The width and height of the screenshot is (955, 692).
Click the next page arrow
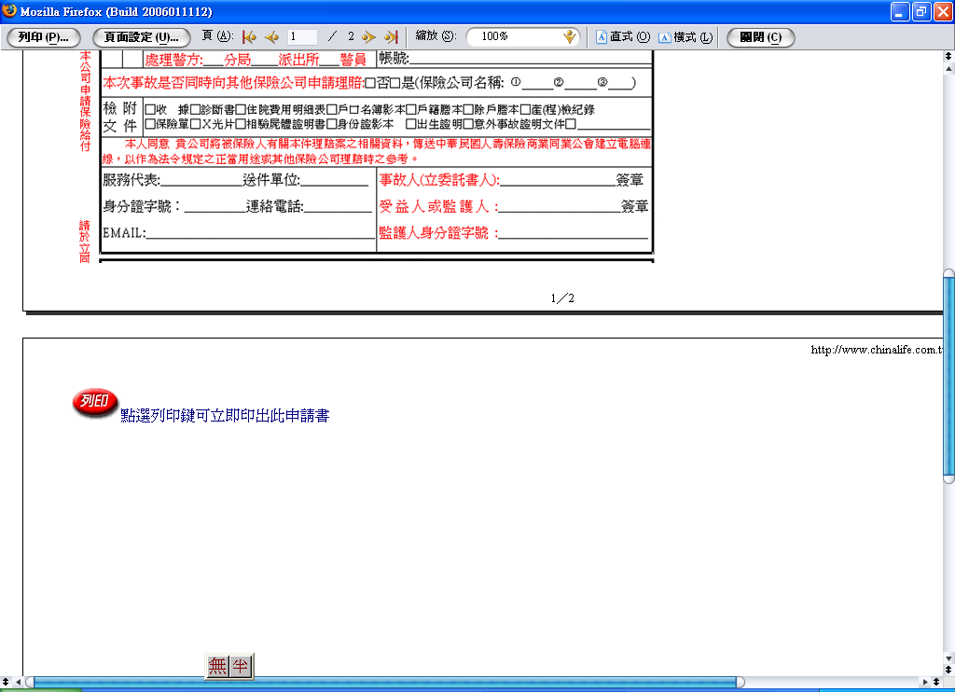pos(368,37)
